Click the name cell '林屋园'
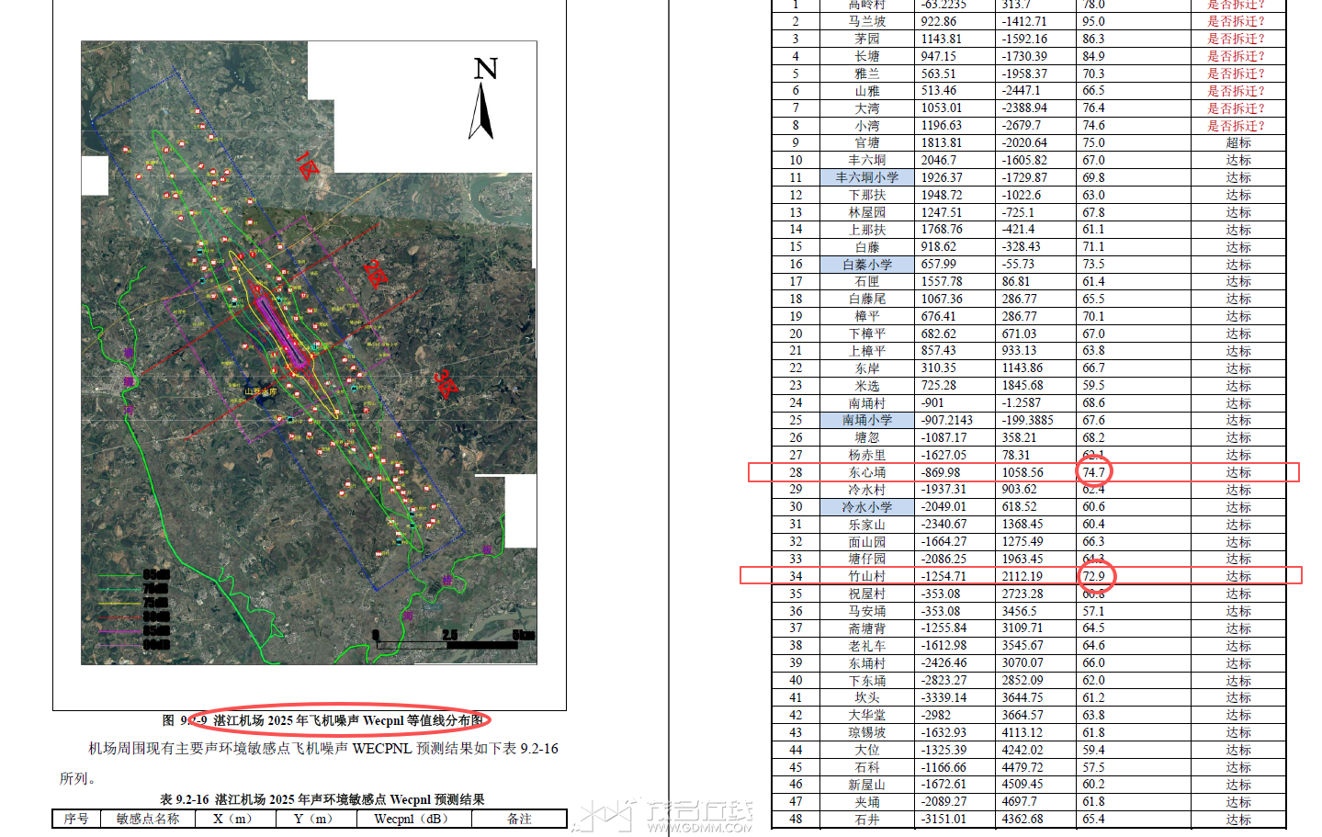The width and height of the screenshot is (1322, 837). click(866, 212)
